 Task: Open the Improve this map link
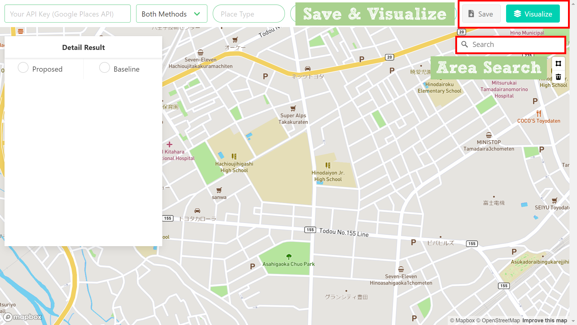coord(545,320)
